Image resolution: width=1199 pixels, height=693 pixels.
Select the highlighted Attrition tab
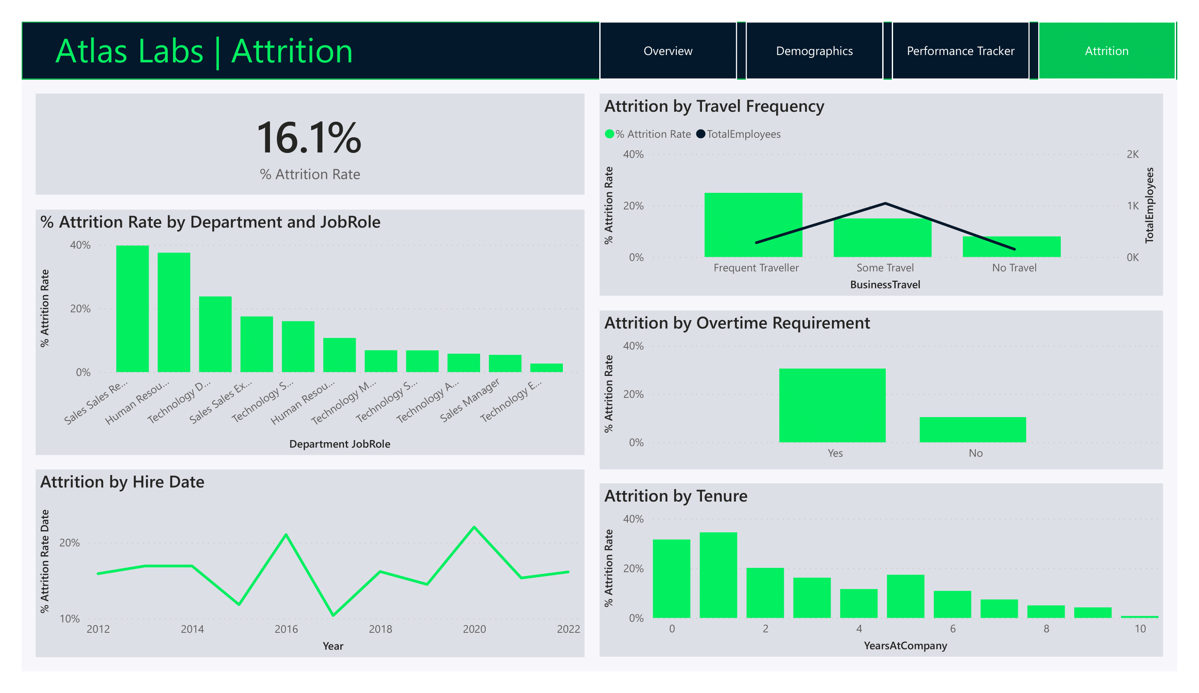[x=1106, y=51]
